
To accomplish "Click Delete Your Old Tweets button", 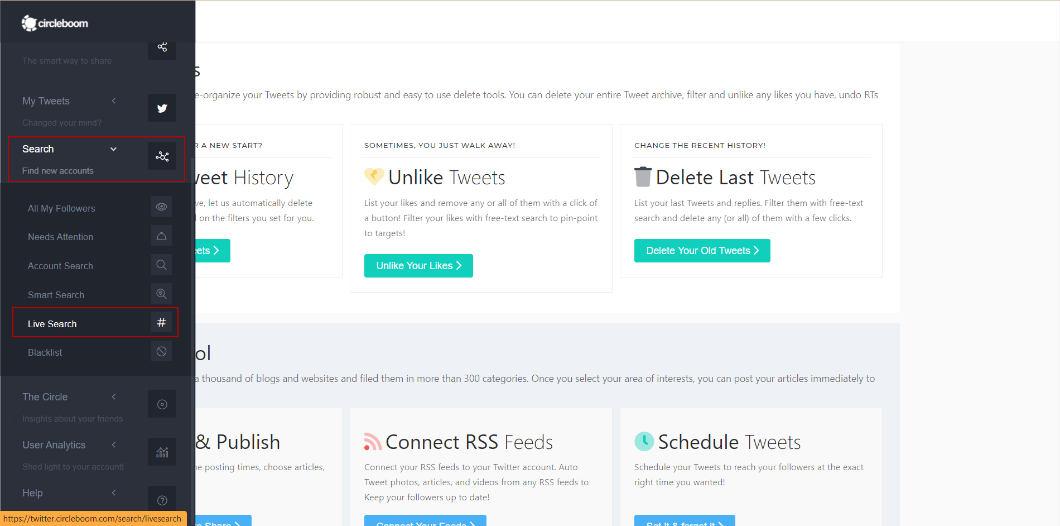I will [702, 250].
